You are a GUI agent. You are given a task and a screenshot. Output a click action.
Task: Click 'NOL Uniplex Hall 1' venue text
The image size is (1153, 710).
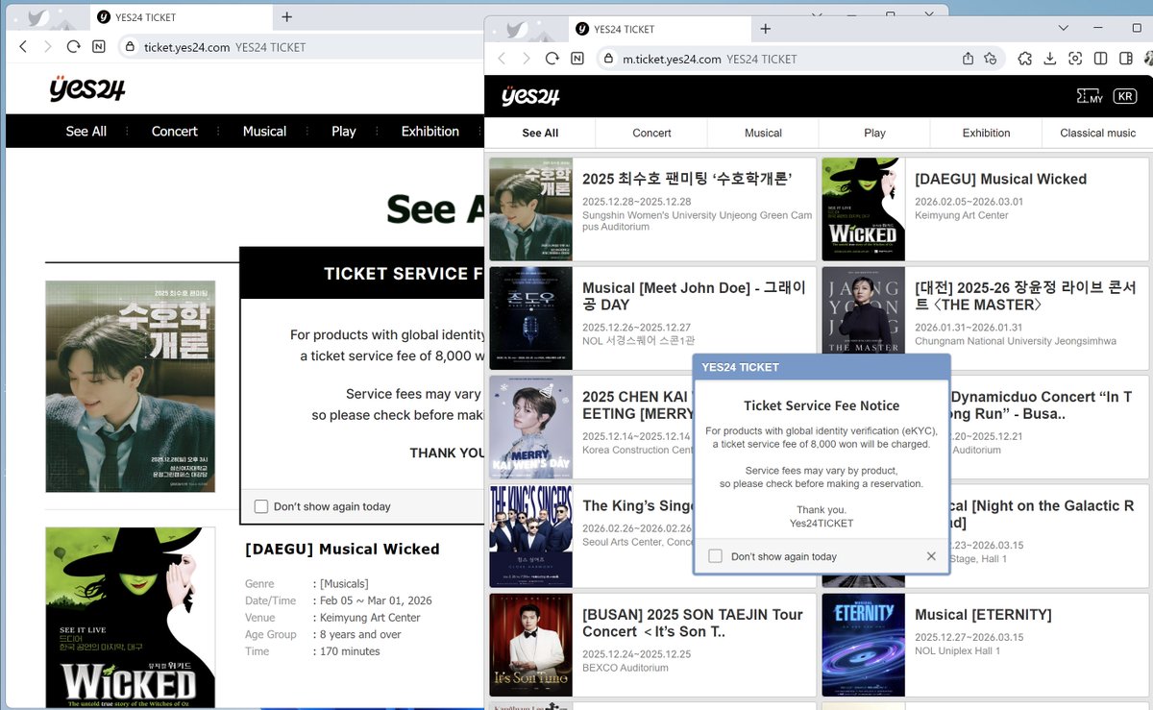957,650
